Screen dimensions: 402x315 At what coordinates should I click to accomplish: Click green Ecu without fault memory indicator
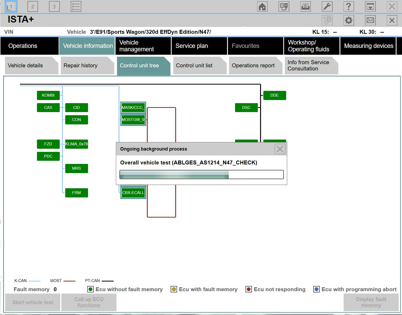[90, 289]
